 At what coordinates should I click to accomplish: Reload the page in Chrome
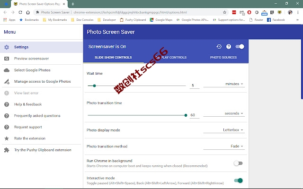point(20,12)
